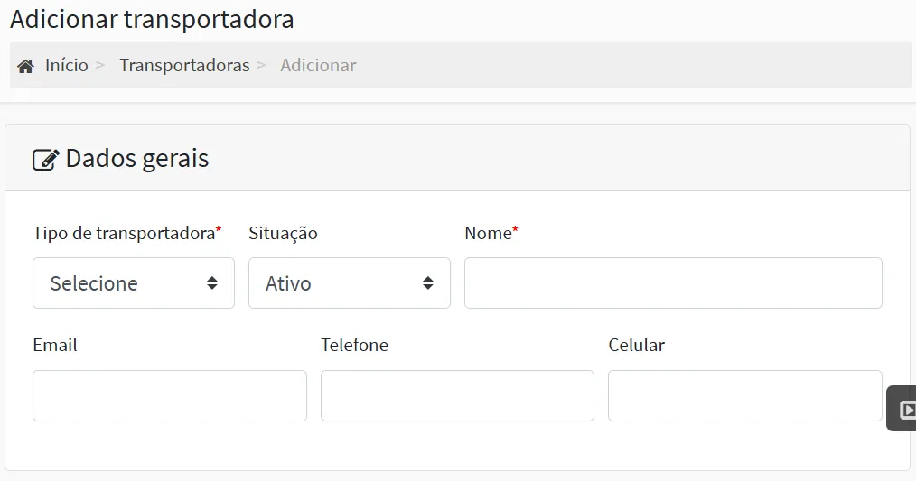Click the home icon in breadcrumb

pos(25,66)
